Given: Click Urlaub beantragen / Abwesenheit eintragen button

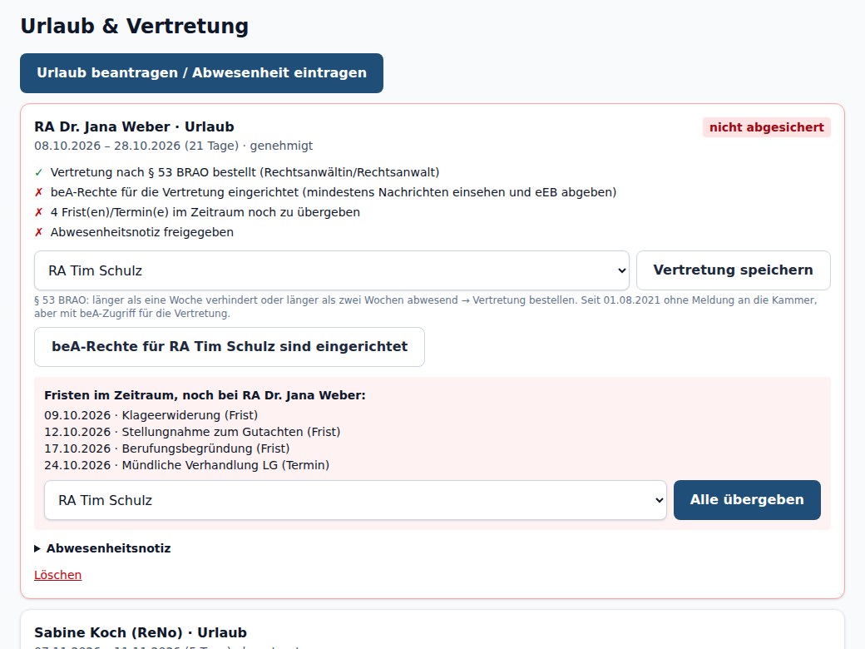Looking at the screenshot, I should coord(201,73).
